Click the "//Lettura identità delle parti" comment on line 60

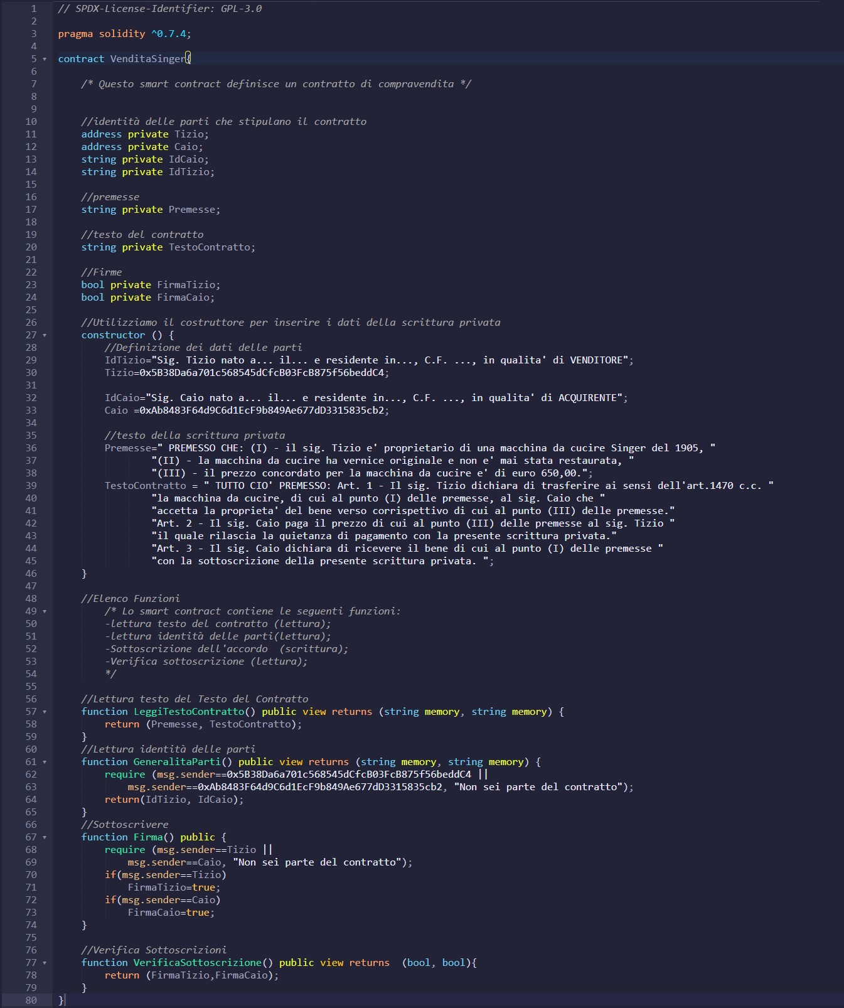coord(168,749)
